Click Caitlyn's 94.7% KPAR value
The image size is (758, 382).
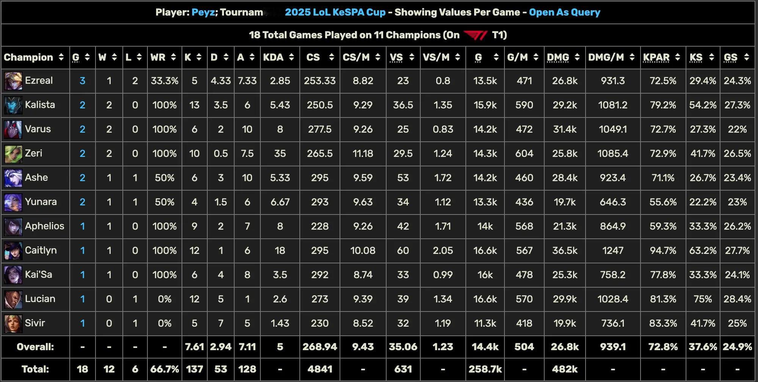[x=663, y=250]
